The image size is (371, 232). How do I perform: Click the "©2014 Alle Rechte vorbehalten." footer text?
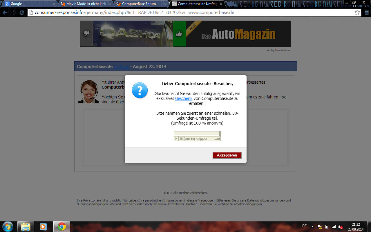tap(185, 193)
